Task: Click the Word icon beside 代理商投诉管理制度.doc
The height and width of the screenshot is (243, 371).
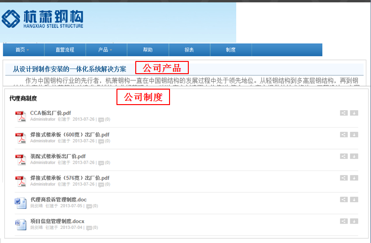Action: coord(21,203)
